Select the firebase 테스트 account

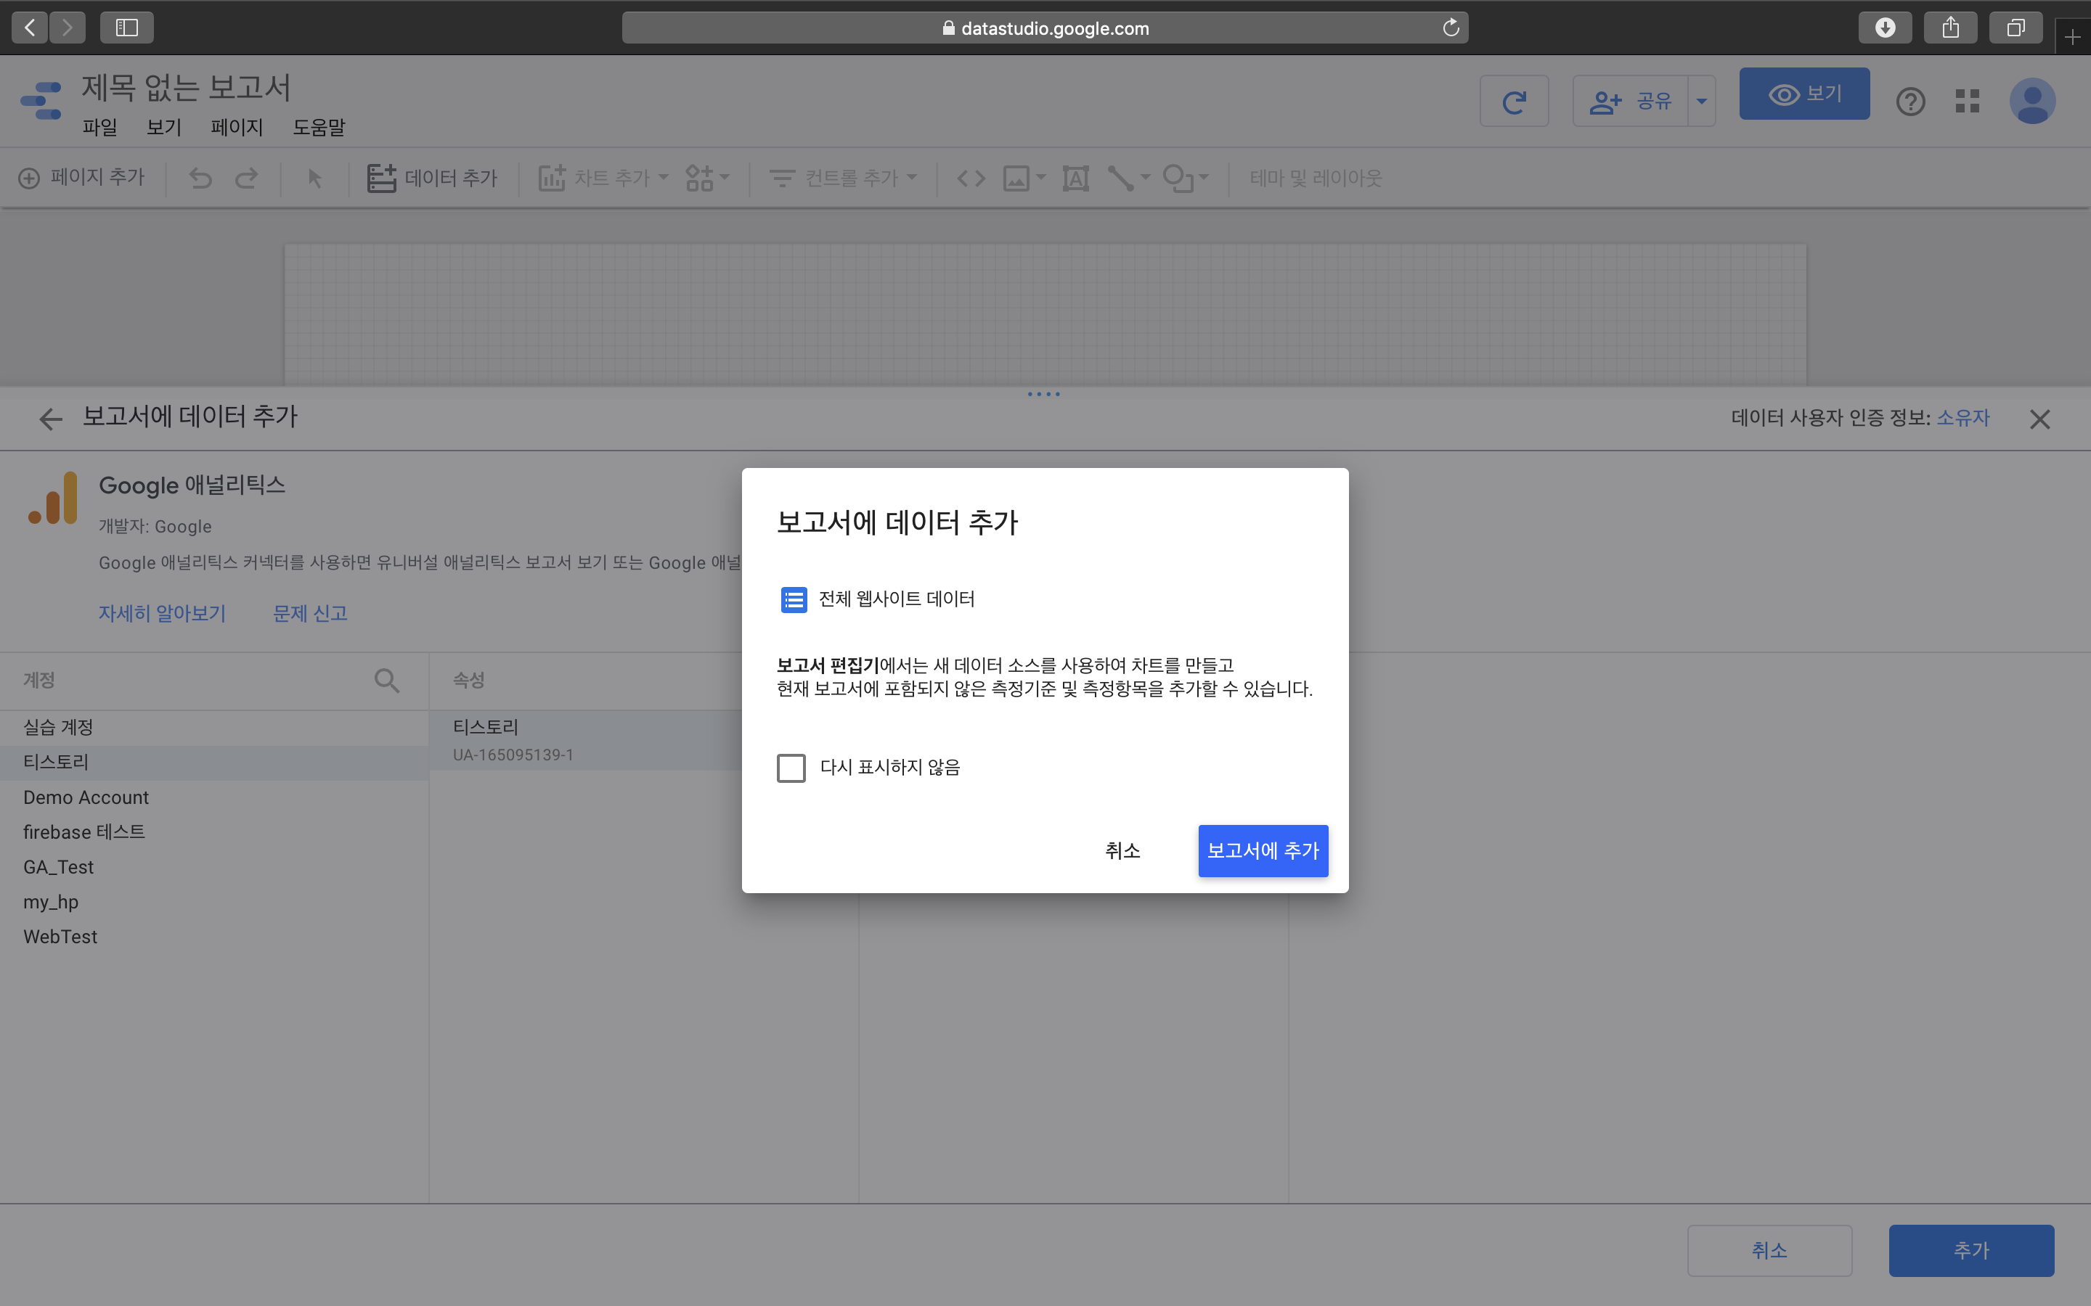point(214,831)
